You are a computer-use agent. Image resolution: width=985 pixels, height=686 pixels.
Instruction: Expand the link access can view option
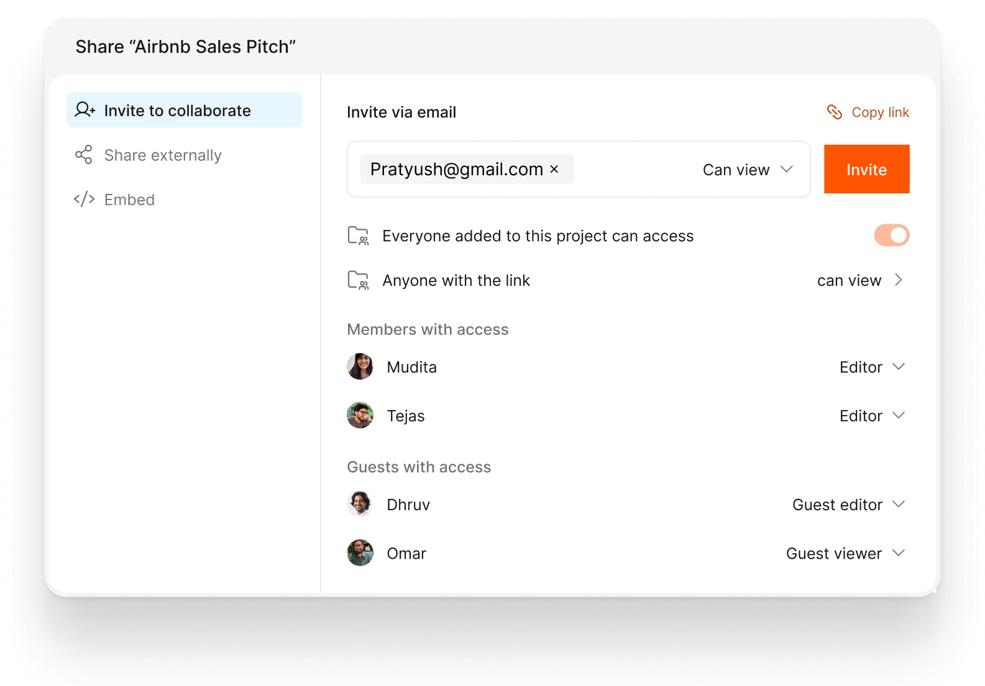[x=860, y=280]
